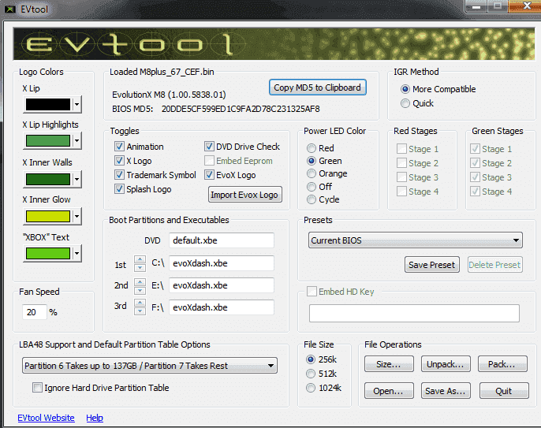Click the BIOS MD5 hash text

(241, 109)
